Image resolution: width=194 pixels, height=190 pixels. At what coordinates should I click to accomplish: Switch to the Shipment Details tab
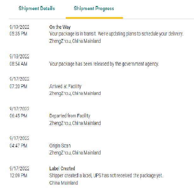click(36, 8)
